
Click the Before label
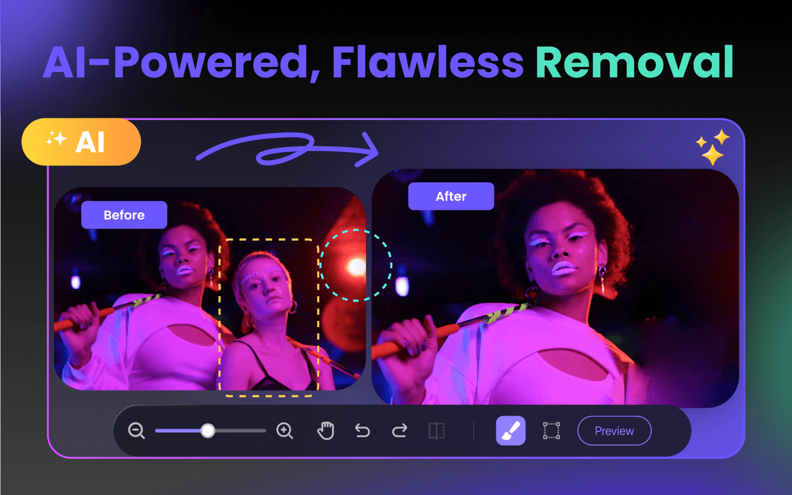point(124,214)
